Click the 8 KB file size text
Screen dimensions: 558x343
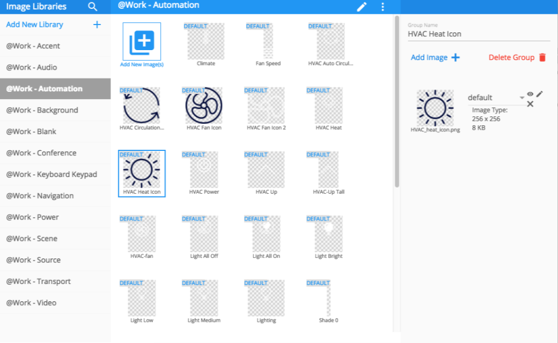(479, 128)
